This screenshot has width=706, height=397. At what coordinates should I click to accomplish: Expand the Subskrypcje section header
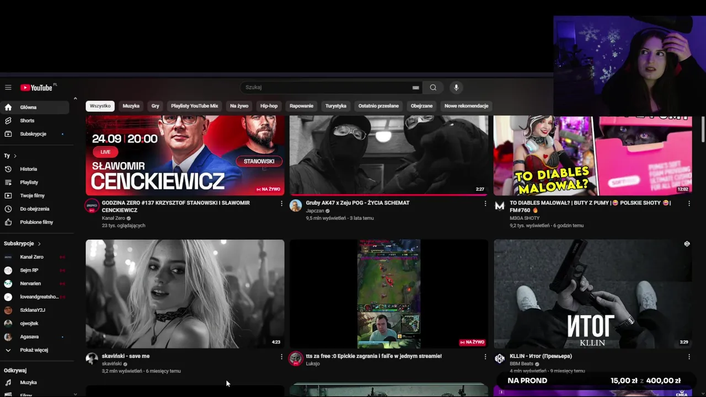(x=22, y=244)
